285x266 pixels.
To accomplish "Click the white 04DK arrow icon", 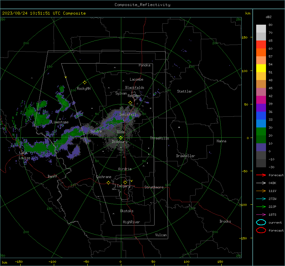I will point(261,183).
